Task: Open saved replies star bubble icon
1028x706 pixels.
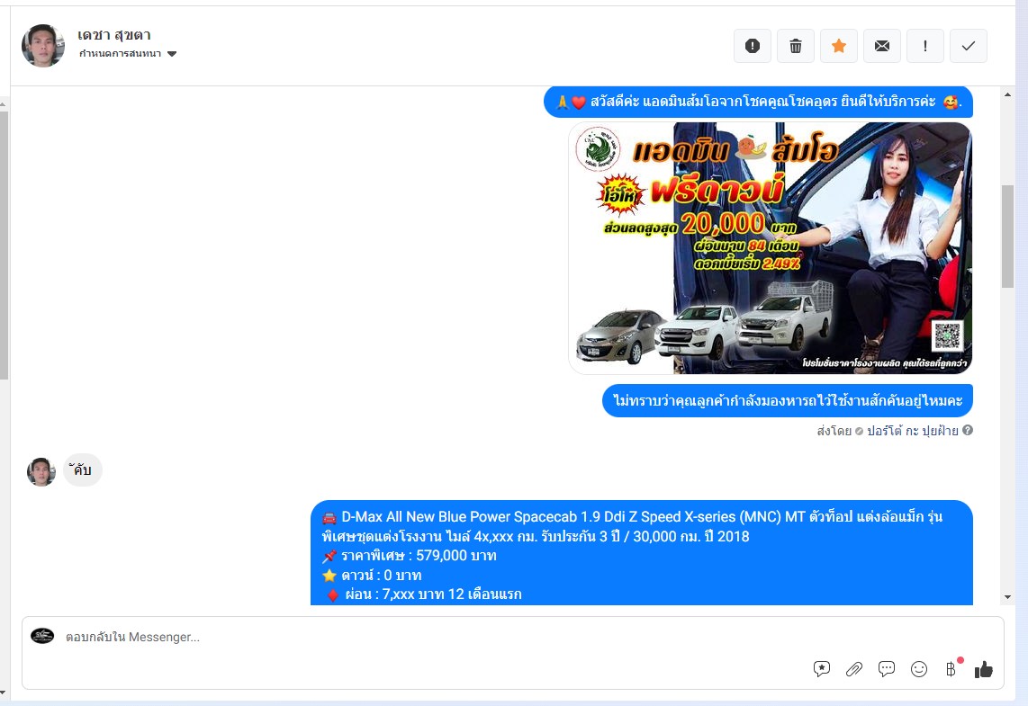Action: tap(821, 668)
